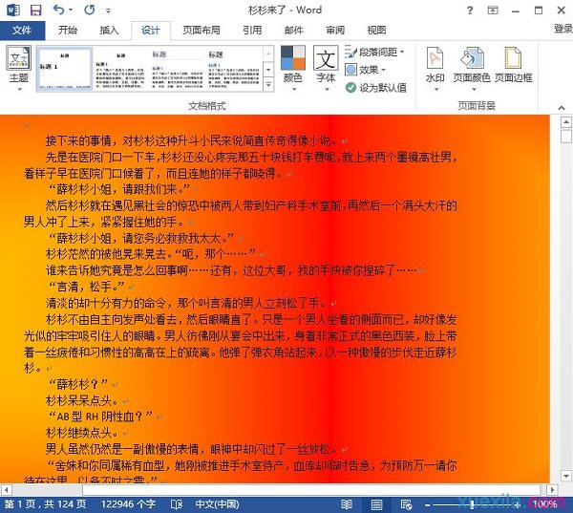Viewport: 573px width, 513px height.
Task: Collapse the ribbon with the chevron
Action: pos(562,108)
